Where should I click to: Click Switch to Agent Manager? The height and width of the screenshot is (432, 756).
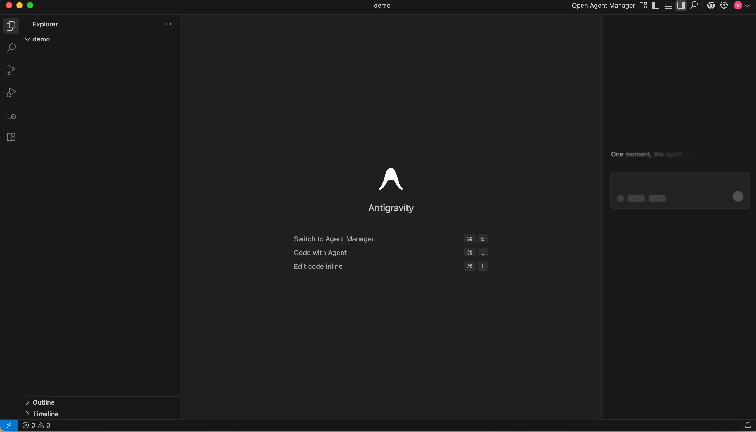[334, 239]
